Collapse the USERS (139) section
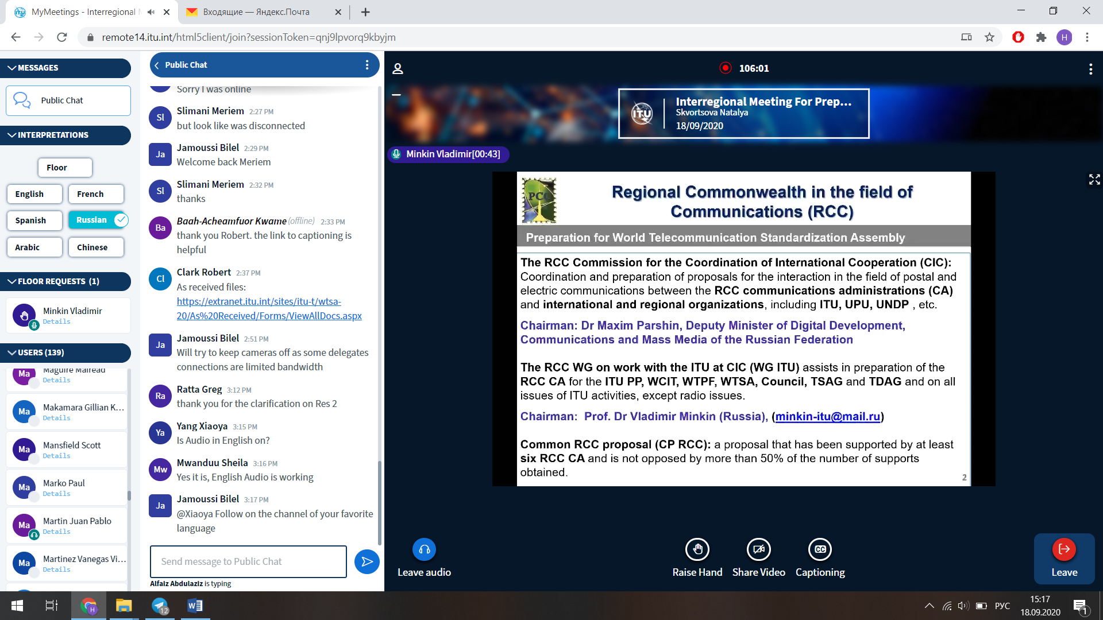The width and height of the screenshot is (1103, 620). (x=65, y=352)
